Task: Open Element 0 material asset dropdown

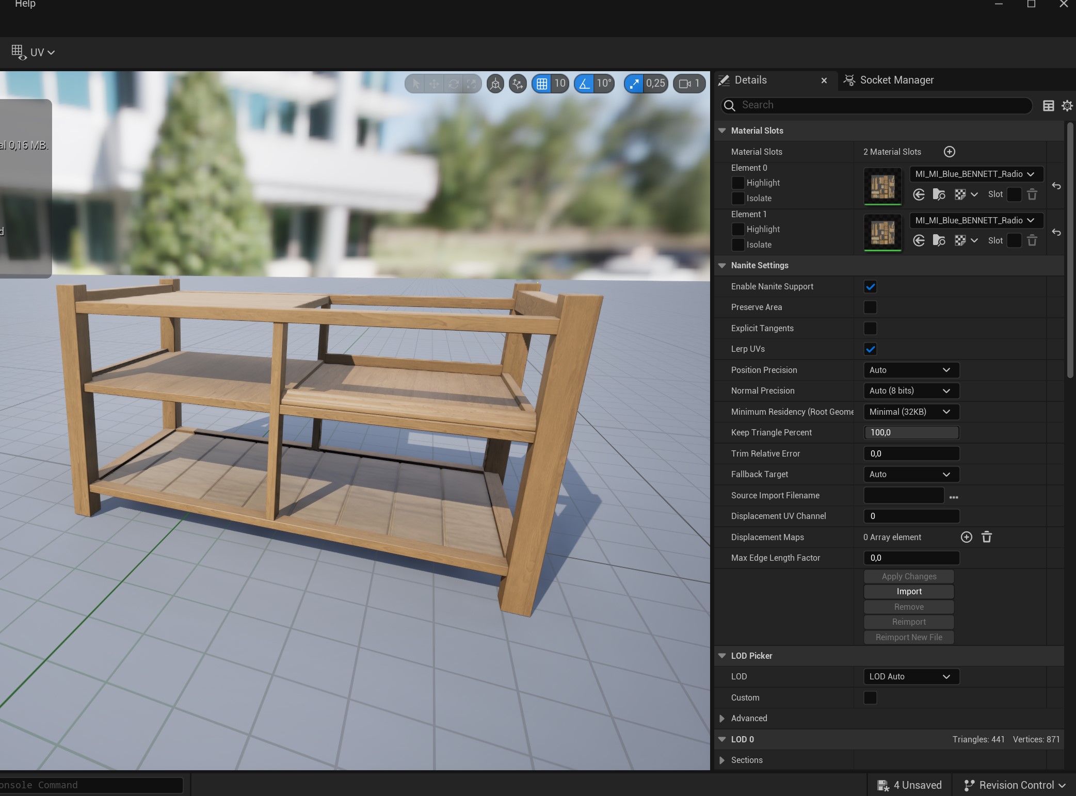Action: click(x=976, y=174)
